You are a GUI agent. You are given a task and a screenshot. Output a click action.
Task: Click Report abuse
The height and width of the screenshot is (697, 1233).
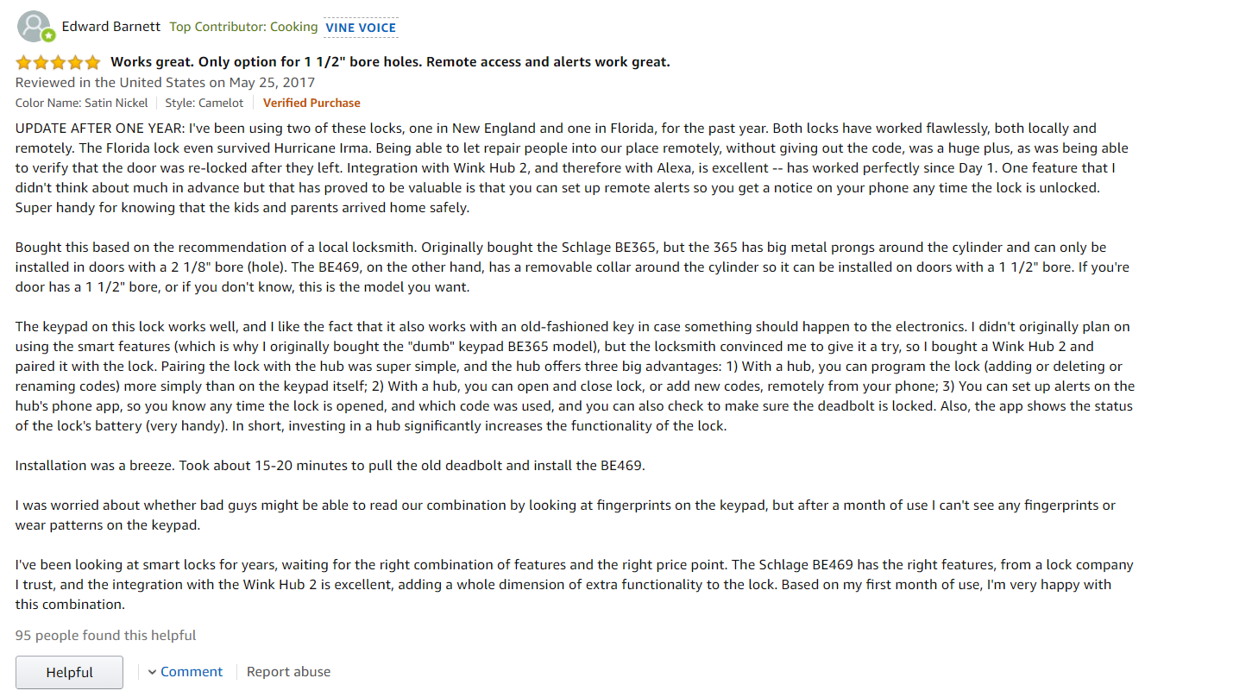[288, 672]
